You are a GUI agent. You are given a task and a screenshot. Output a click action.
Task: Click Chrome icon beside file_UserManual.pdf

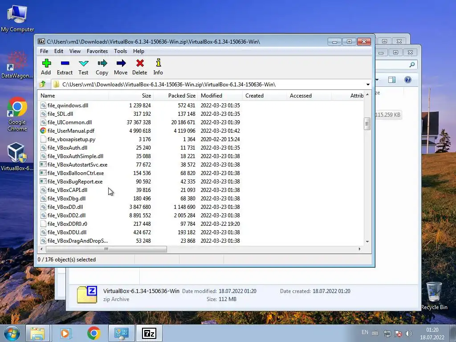click(43, 130)
